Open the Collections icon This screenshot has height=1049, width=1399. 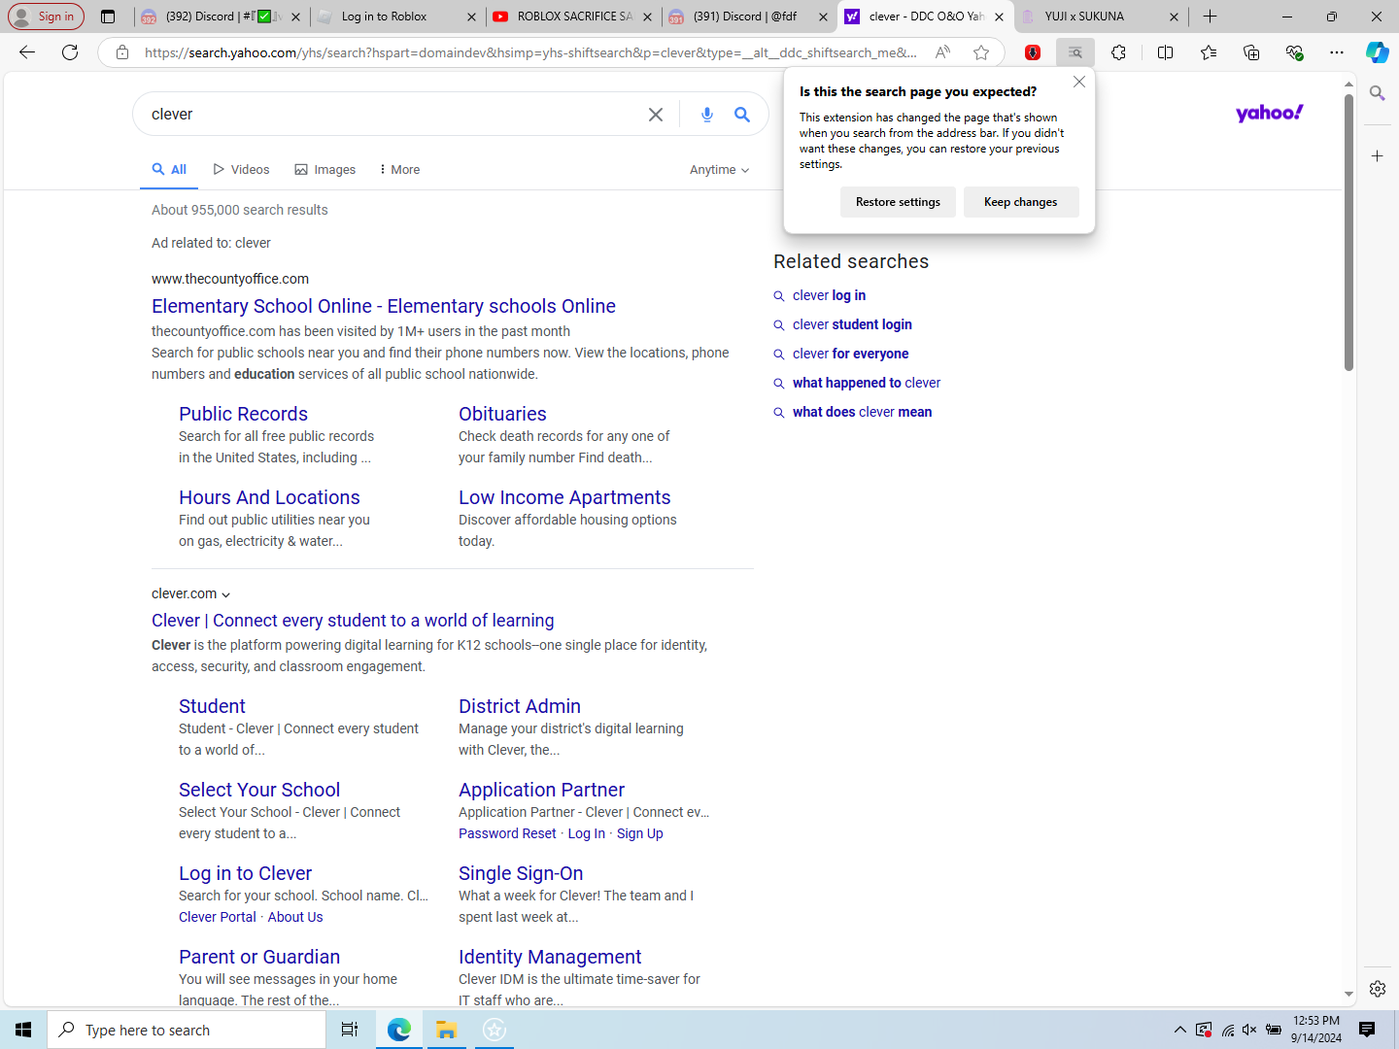[1251, 52]
